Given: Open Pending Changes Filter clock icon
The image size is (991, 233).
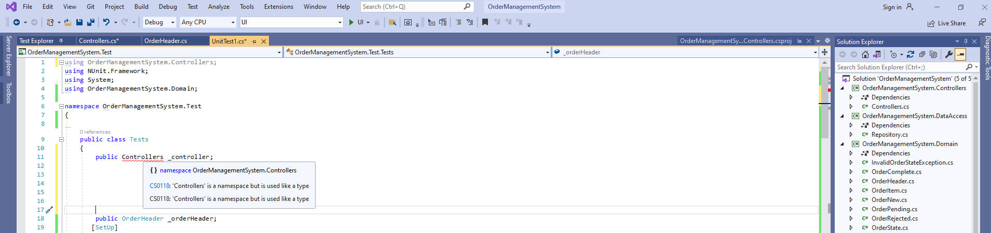Looking at the screenshot, I should [x=893, y=54].
